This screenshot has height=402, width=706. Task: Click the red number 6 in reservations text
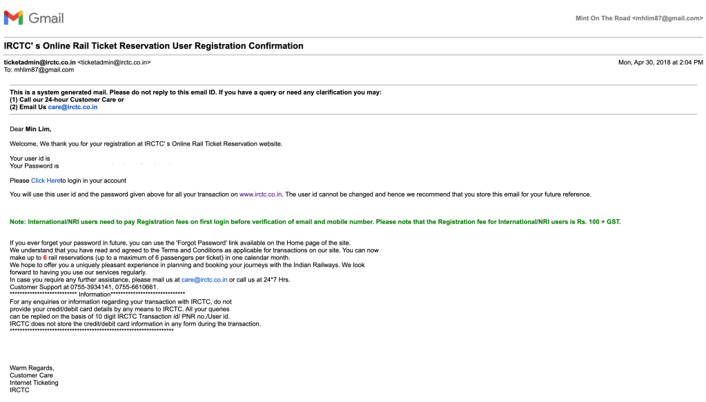45,257
